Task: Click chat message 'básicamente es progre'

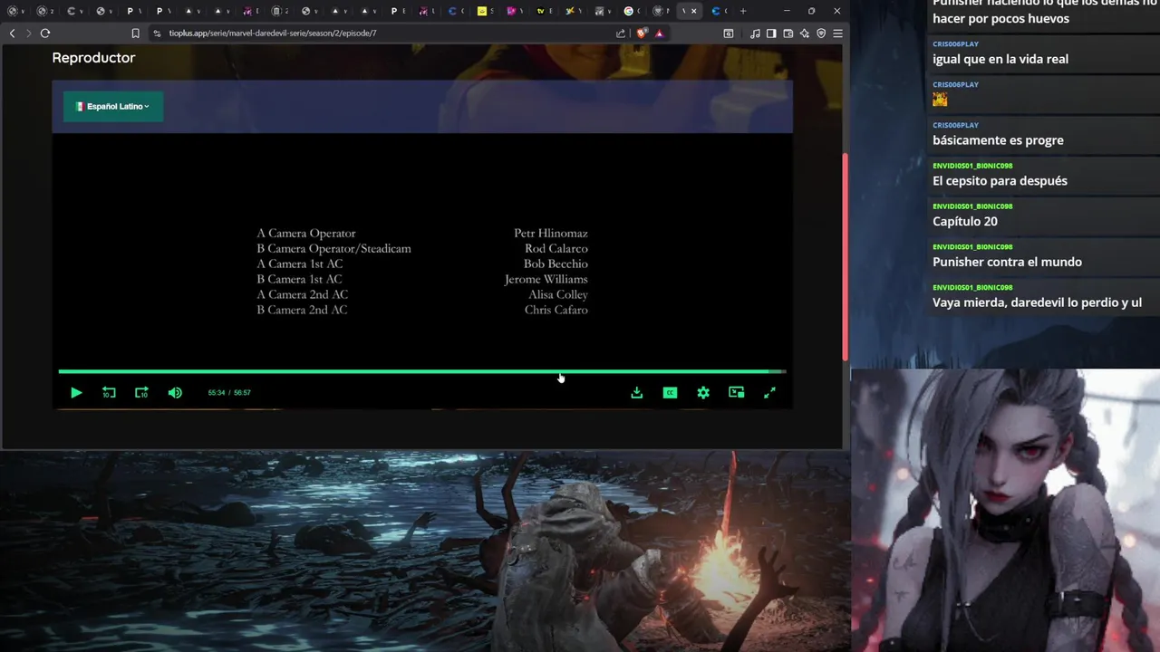Action: pyautogui.click(x=998, y=140)
